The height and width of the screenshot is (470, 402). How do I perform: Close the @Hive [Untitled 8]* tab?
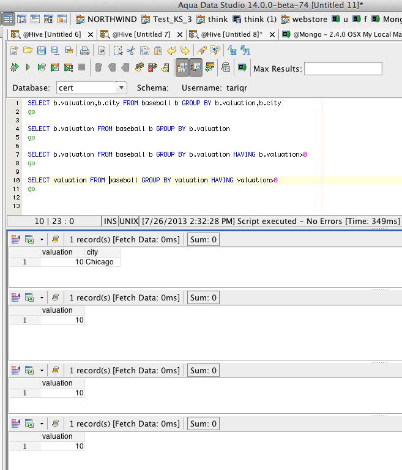pos(272,35)
